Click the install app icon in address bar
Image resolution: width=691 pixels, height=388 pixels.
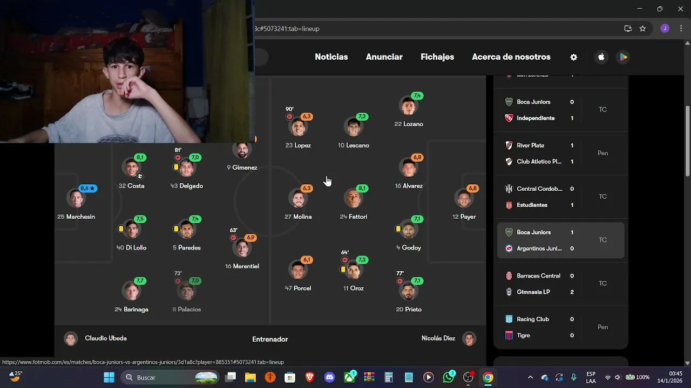(628, 29)
